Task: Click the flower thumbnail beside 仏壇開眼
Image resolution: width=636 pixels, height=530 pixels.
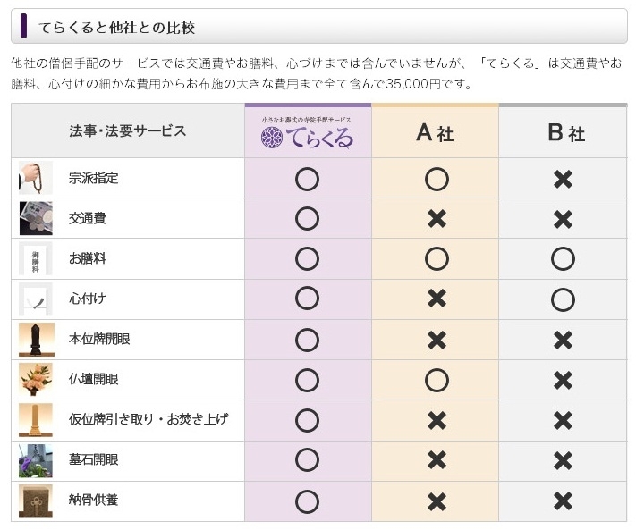Action: click(37, 380)
